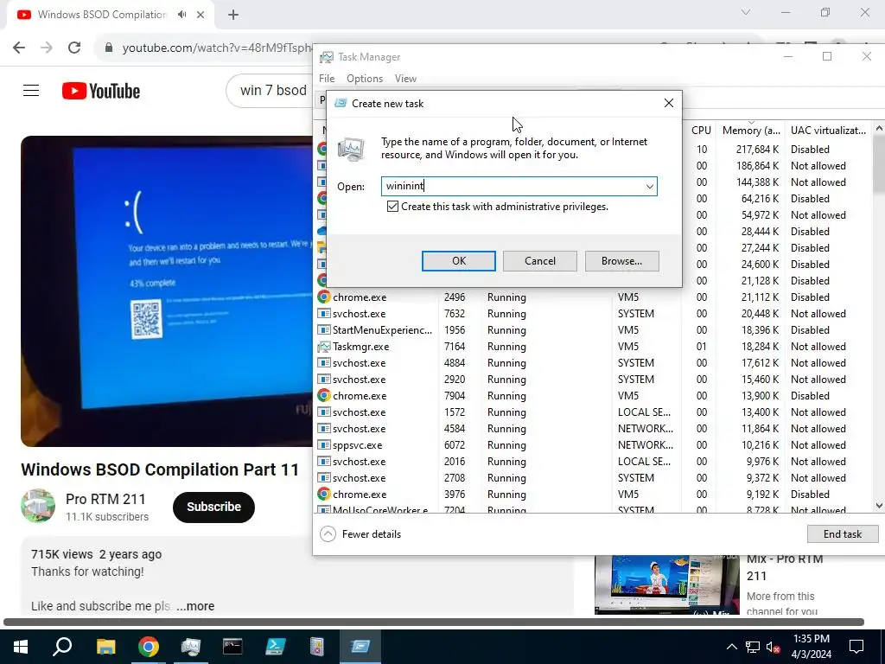Click the End task button
Image resolution: width=885 pixels, height=664 pixels.
[x=842, y=534]
